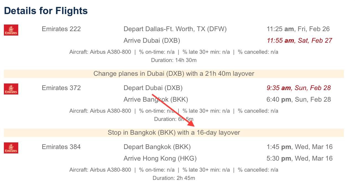Click the Arrive Bangkok (BKK) text

(x=156, y=99)
